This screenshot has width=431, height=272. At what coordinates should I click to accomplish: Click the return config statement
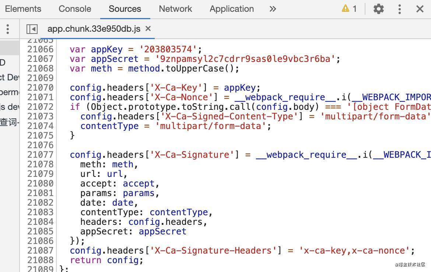pyautogui.click(x=107, y=260)
